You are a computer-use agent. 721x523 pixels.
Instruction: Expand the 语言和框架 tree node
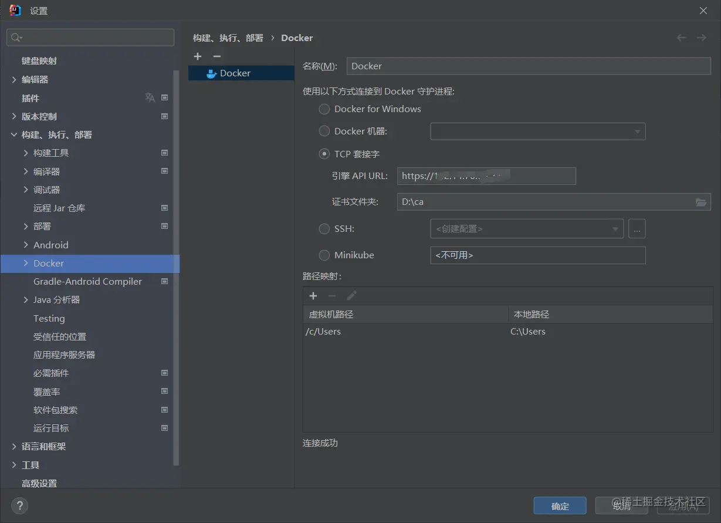(14, 446)
